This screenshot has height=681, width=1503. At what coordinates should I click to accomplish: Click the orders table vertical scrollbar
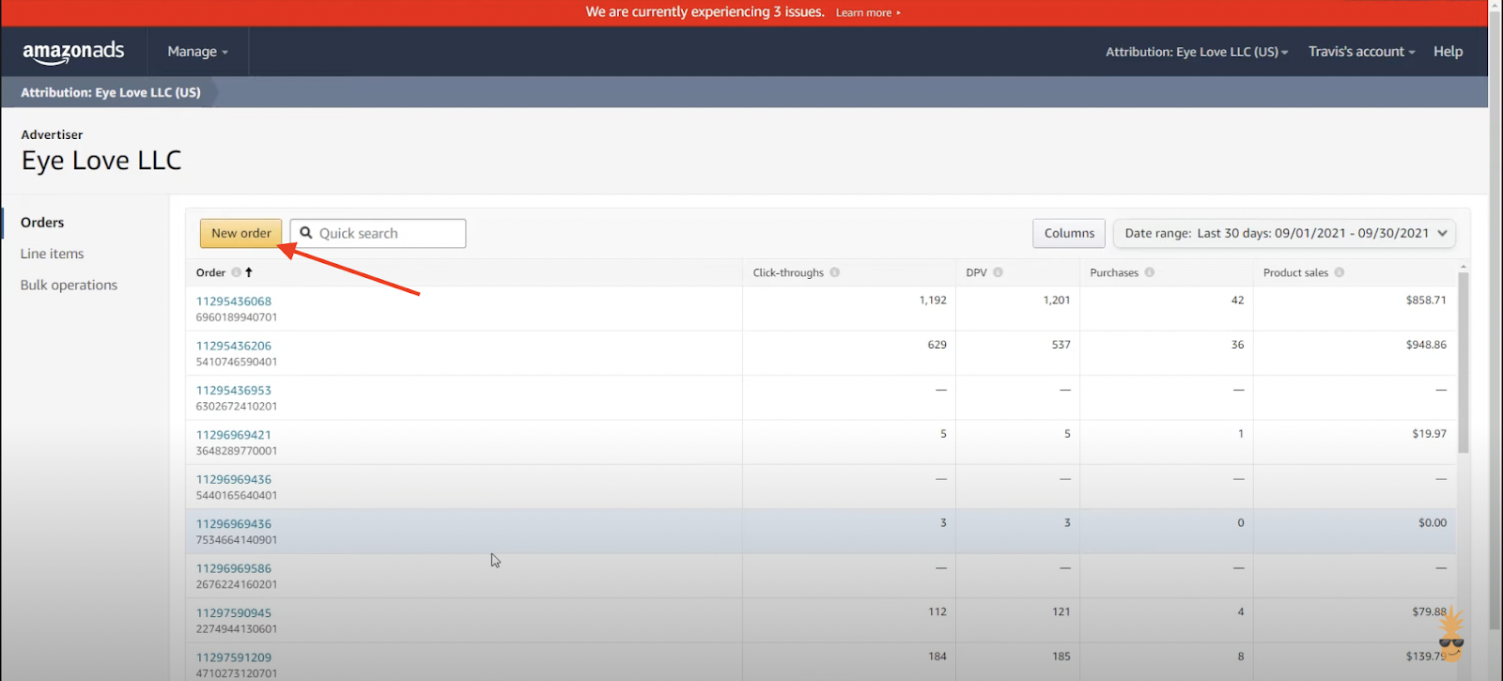click(x=1463, y=363)
